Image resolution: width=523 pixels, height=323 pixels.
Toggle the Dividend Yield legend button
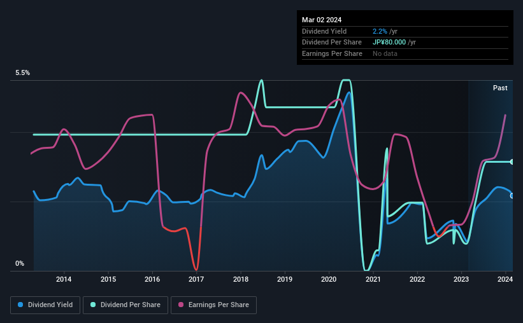pyautogui.click(x=45, y=305)
